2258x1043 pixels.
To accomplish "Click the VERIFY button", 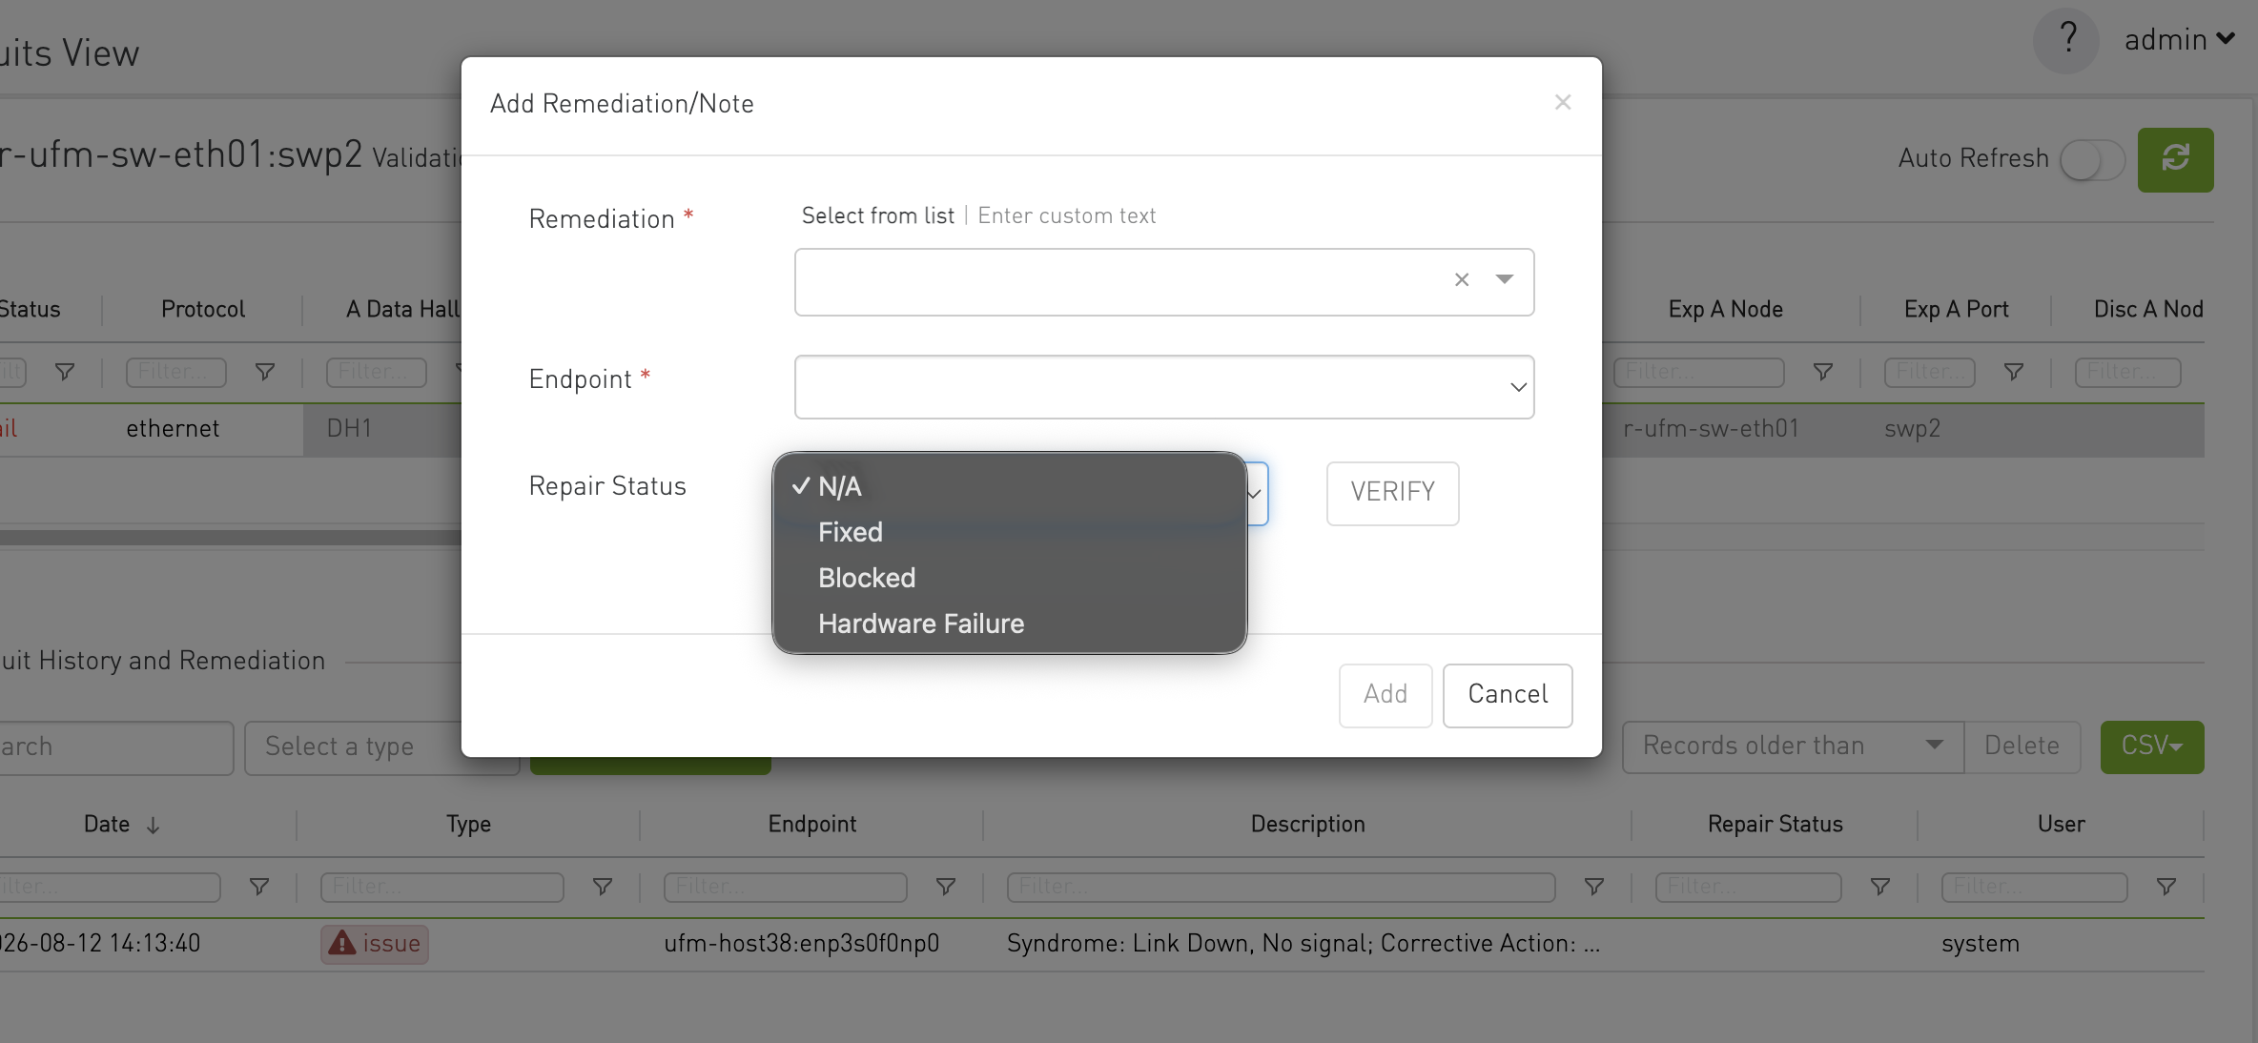I will pyautogui.click(x=1392, y=493).
